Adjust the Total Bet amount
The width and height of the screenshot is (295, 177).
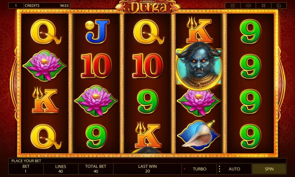(96, 169)
